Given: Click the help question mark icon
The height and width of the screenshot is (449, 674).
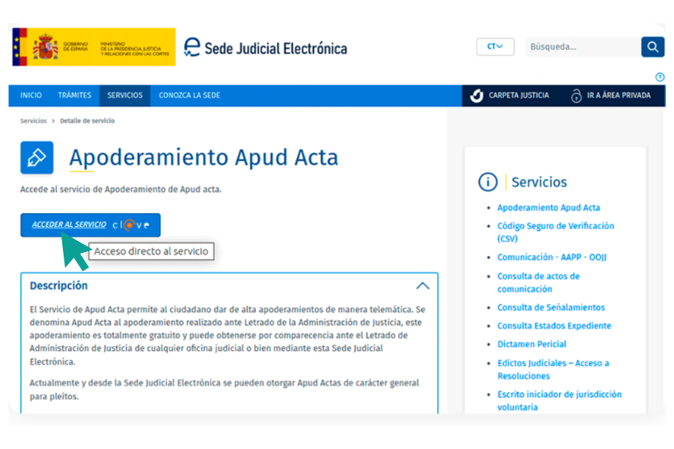Looking at the screenshot, I should coord(660,77).
